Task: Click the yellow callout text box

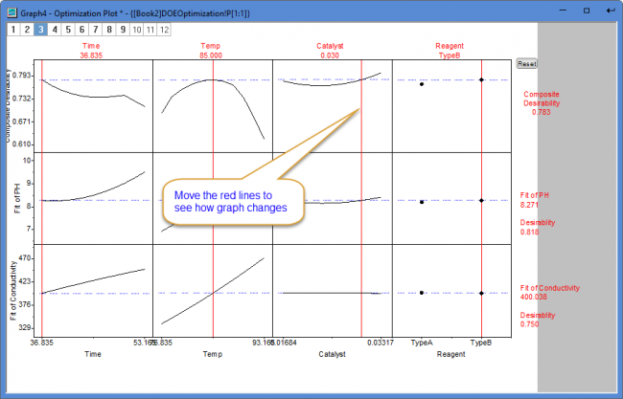Action: (x=234, y=202)
